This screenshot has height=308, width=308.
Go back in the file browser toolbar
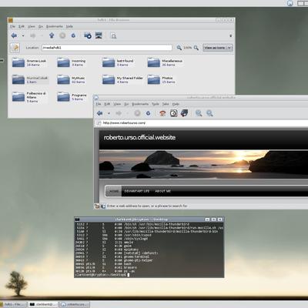[15, 35]
